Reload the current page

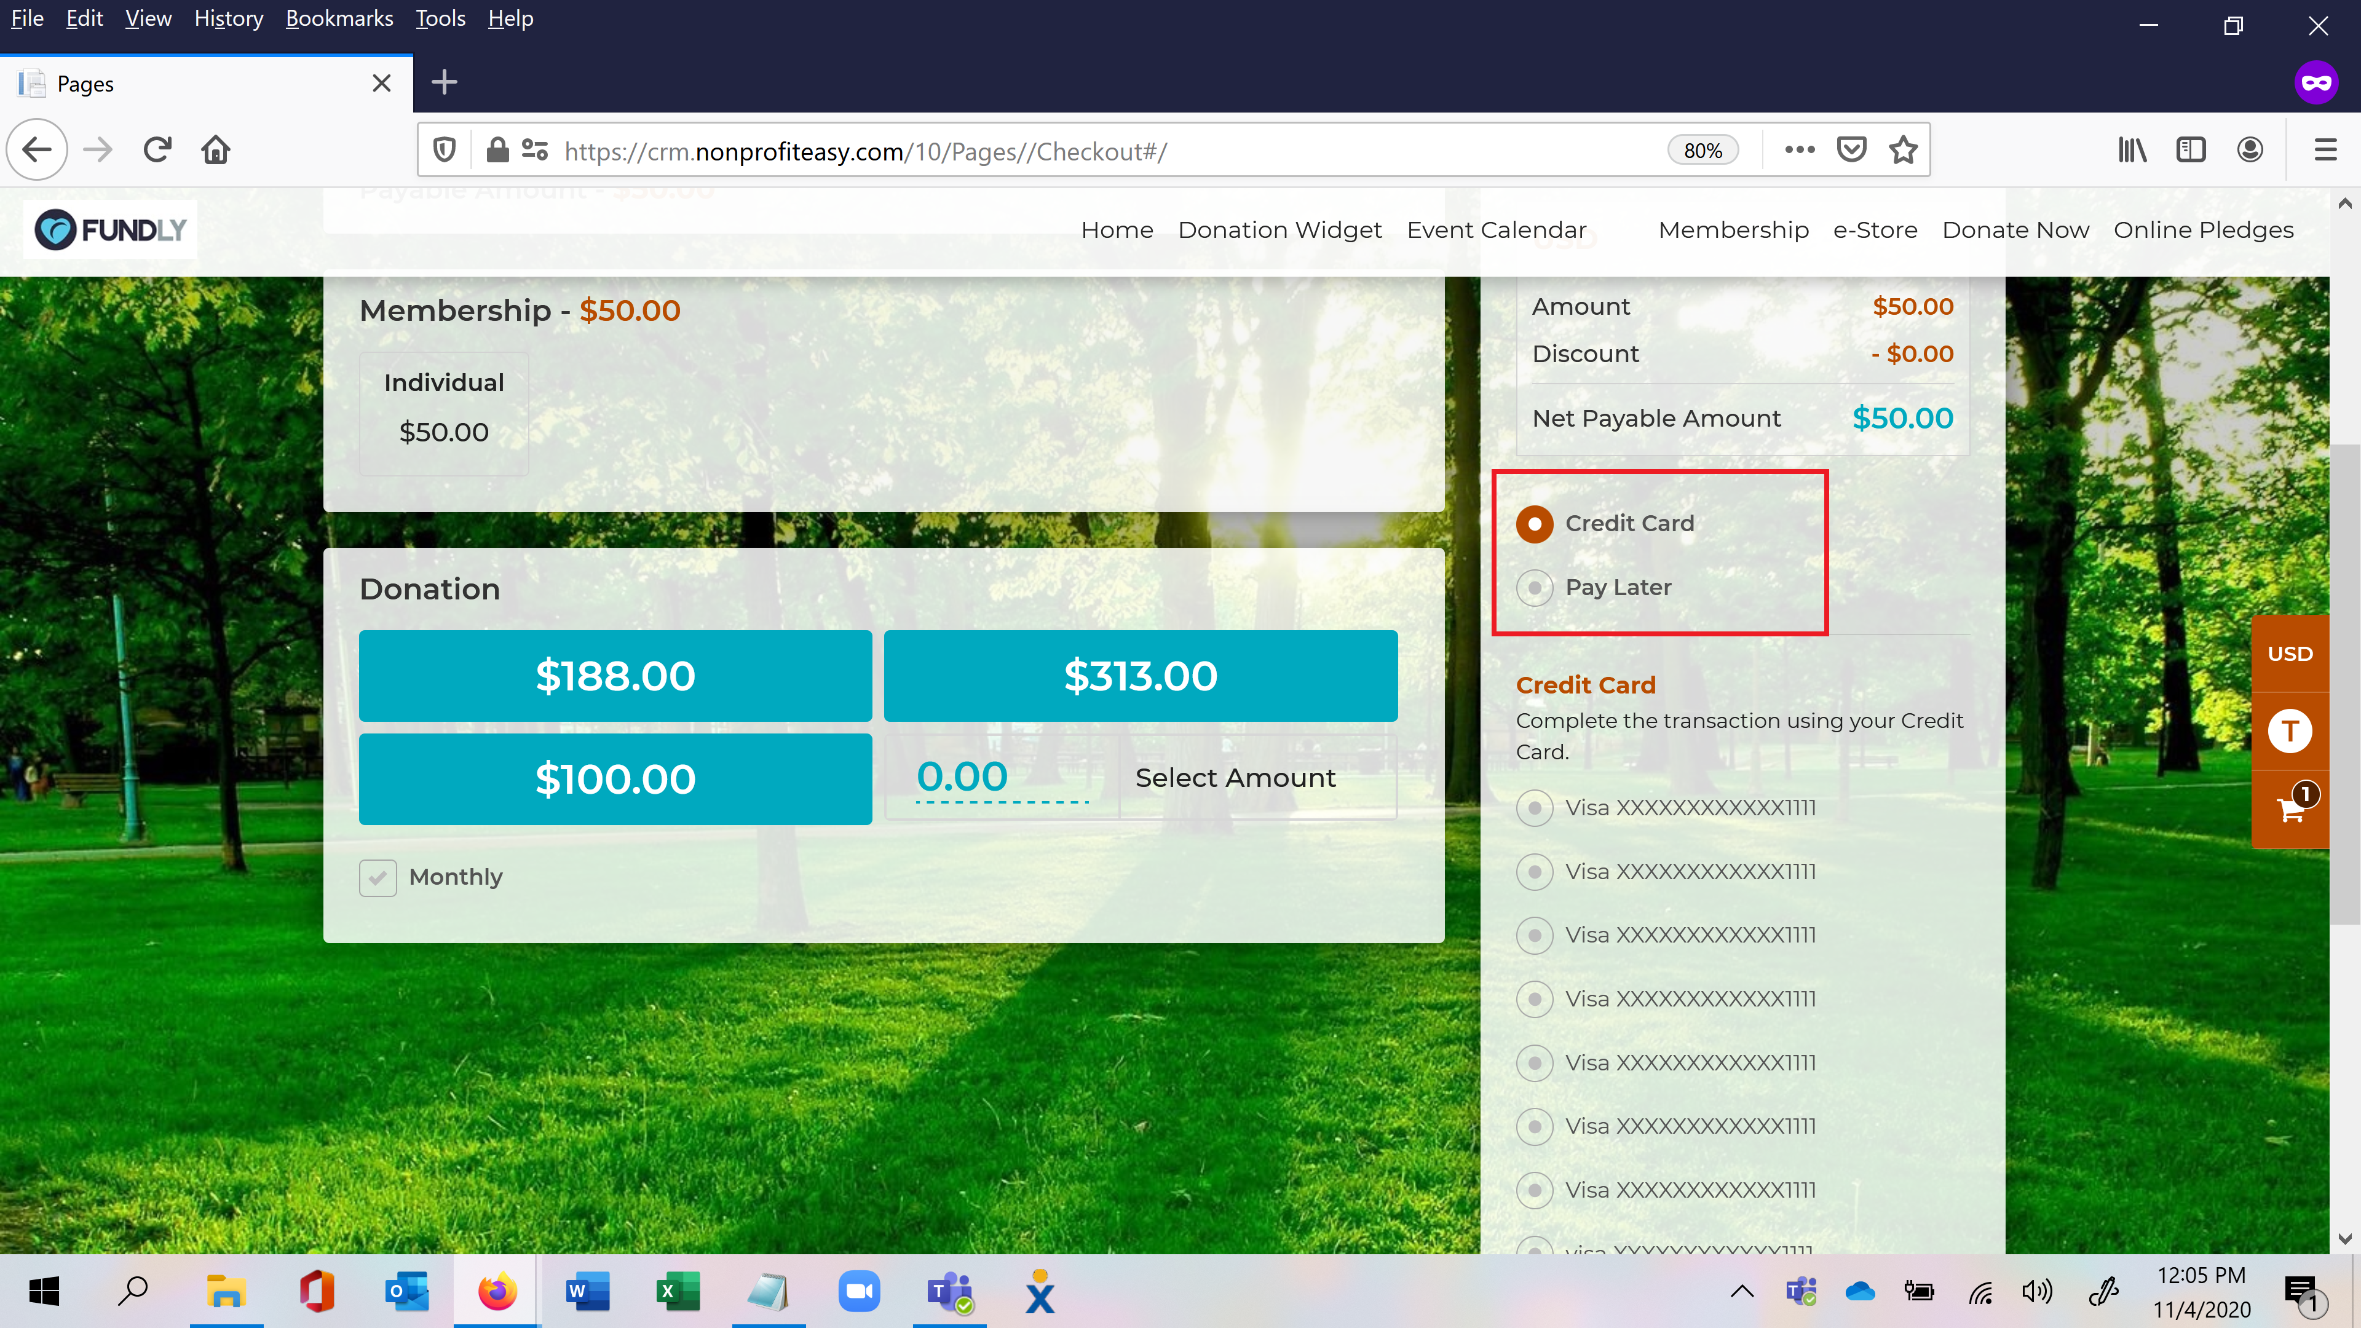click(x=157, y=149)
